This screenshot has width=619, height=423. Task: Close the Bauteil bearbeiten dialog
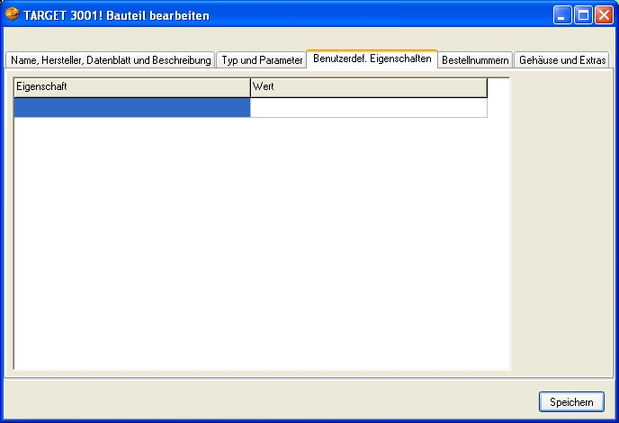point(603,15)
